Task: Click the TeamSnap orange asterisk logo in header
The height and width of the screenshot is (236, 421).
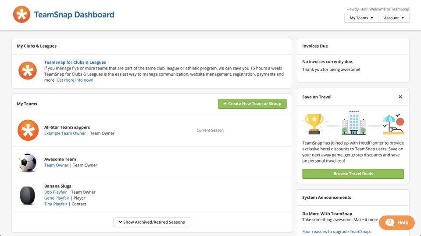Action: [21, 14]
